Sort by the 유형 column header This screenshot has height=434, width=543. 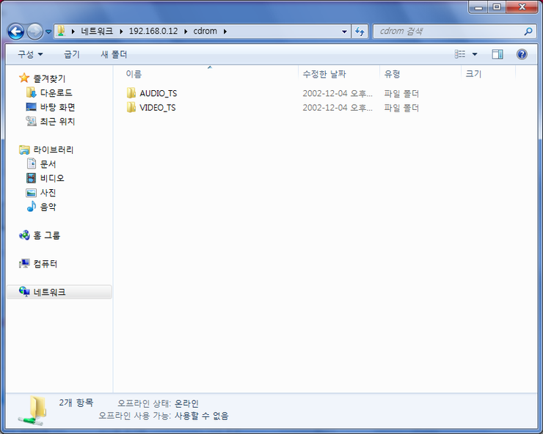[393, 74]
